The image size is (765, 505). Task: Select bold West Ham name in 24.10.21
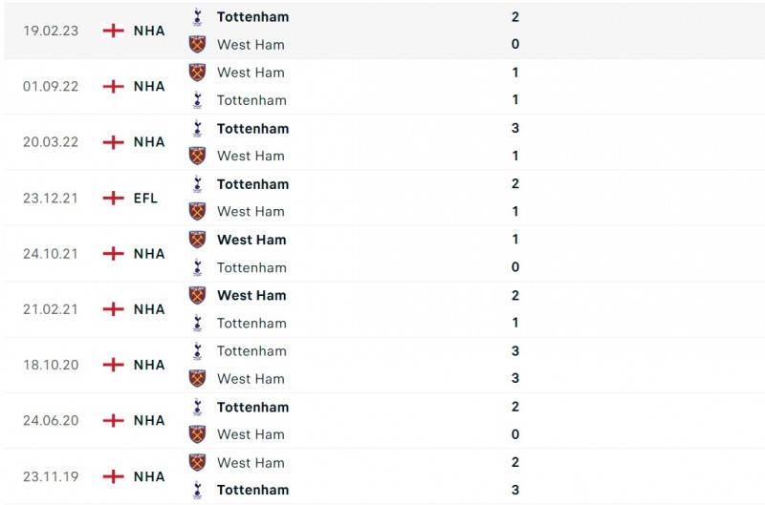click(251, 240)
